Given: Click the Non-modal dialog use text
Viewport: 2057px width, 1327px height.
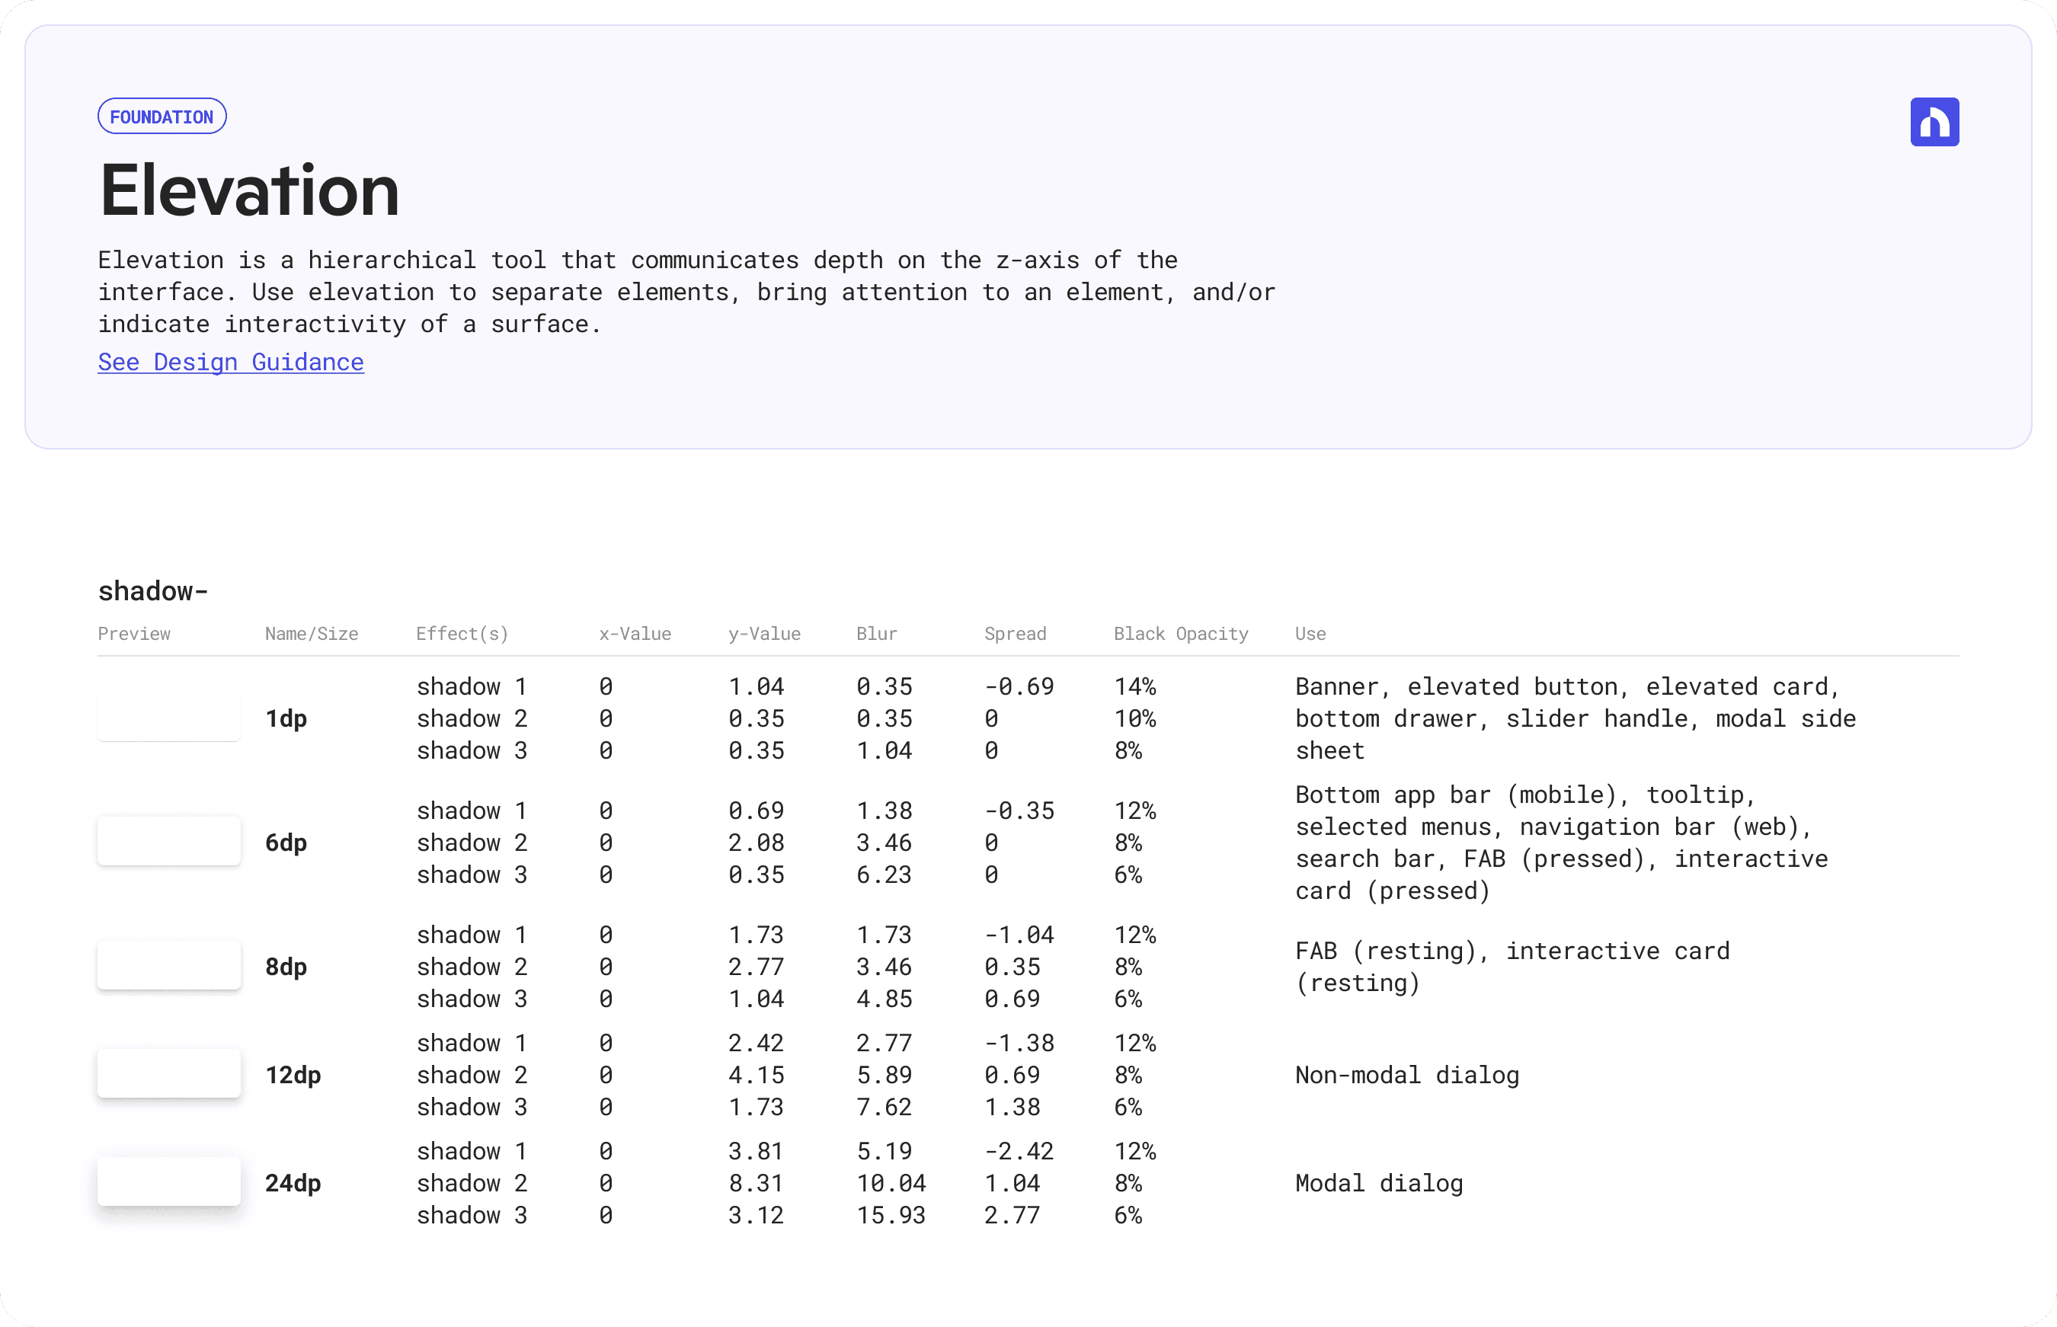Looking at the screenshot, I should coord(1406,1076).
